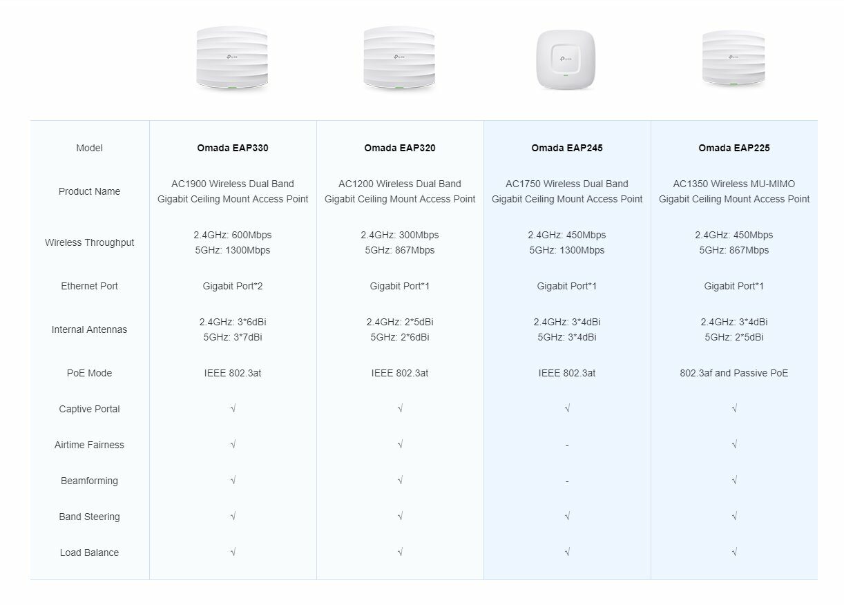
Task: Click EAP245's Airtime Fairness dash
Action: click(x=567, y=445)
